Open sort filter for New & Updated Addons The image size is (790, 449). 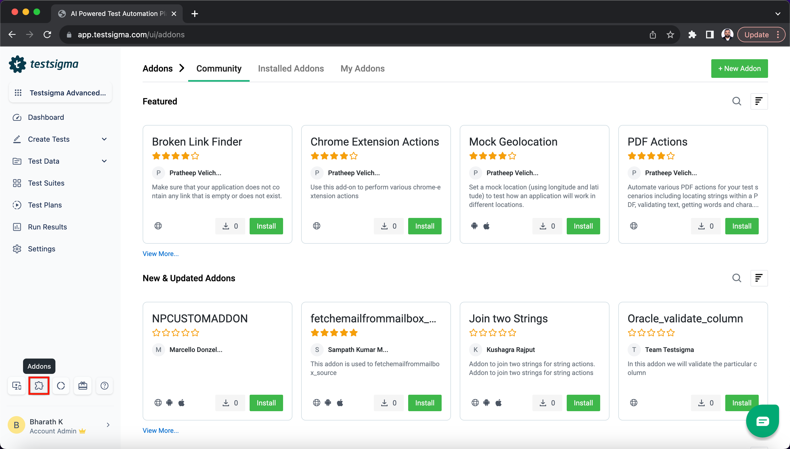[x=759, y=278]
